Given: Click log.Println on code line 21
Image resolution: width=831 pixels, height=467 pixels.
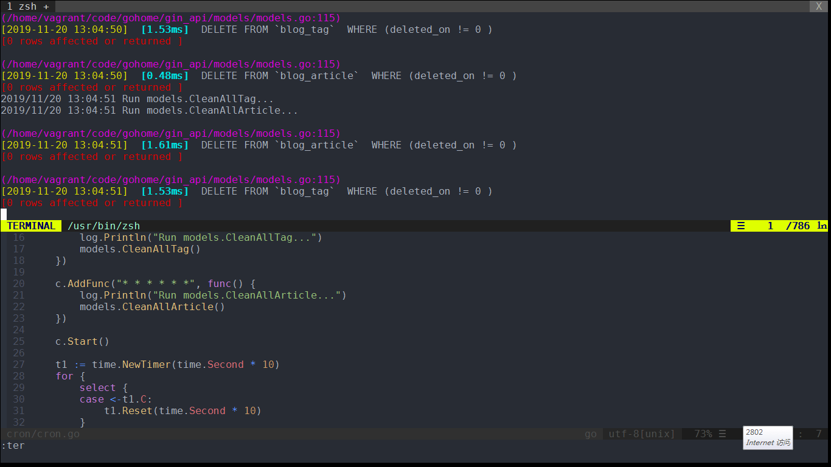Looking at the screenshot, I should pyautogui.click(x=113, y=296).
